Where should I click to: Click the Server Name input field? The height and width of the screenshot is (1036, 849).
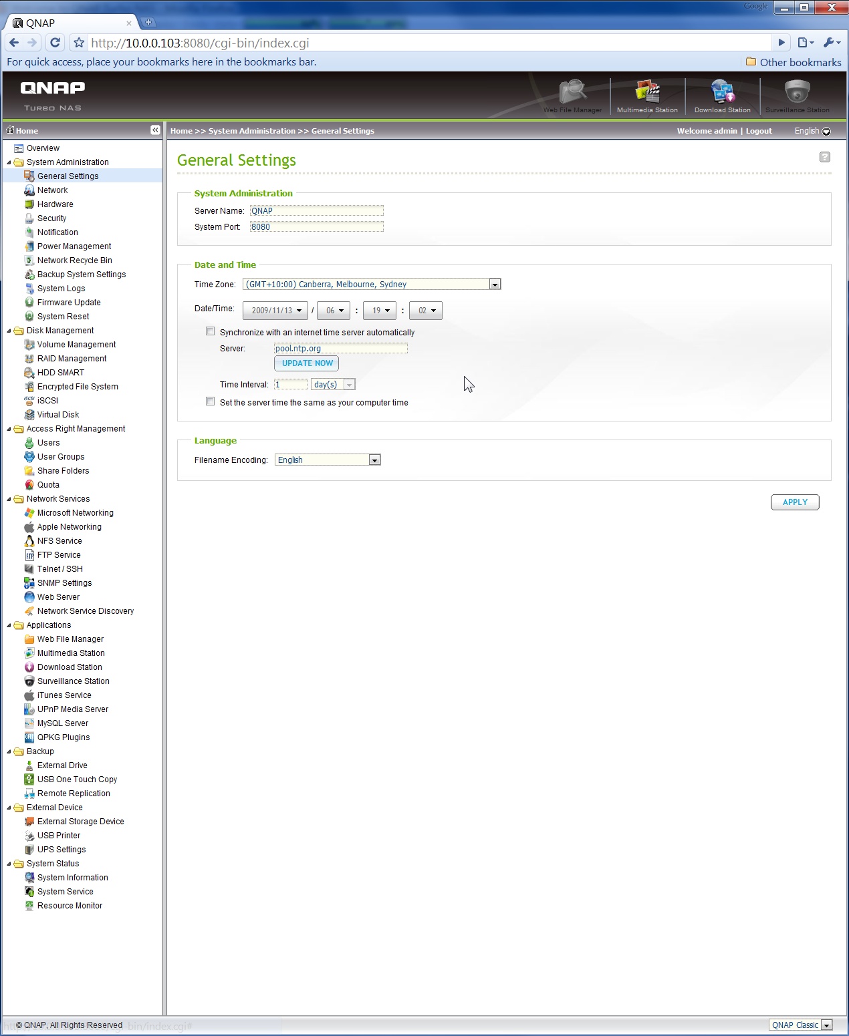click(x=316, y=211)
